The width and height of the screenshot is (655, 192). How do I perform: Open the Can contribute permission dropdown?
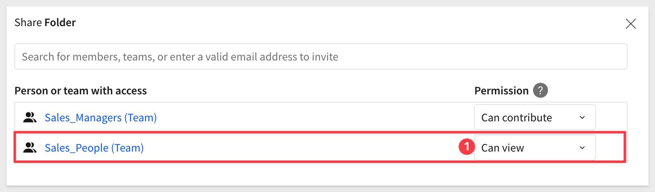coord(535,117)
